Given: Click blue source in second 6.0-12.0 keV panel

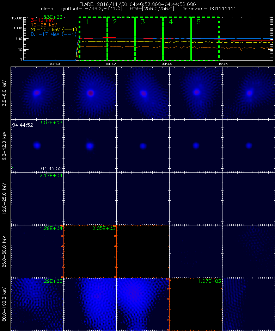Looking at the screenshot, I should pyautogui.click(x=90, y=146).
